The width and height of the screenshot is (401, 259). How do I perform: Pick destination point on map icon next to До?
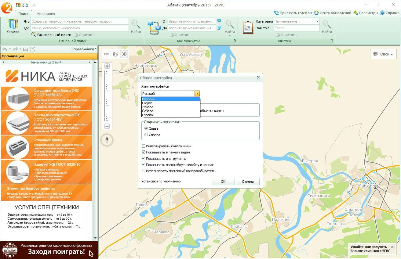pyautogui.click(x=219, y=28)
